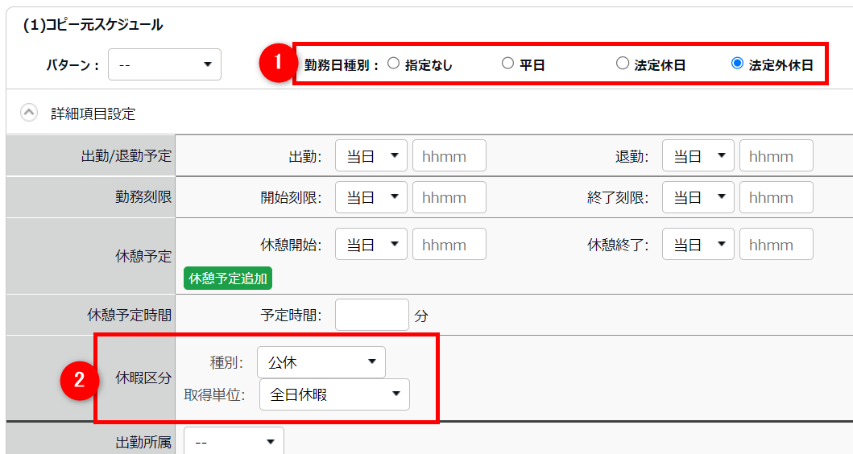This screenshot has height=454, width=853.
Task: Click the 退勤 time hhmm field
Action: [776, 156]
